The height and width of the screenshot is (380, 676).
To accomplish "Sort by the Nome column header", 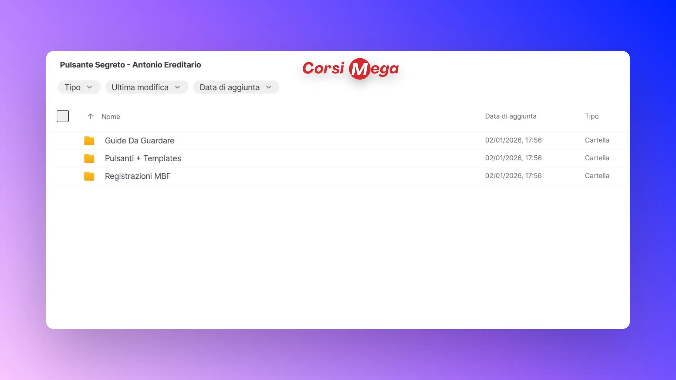I will point(111,117).
